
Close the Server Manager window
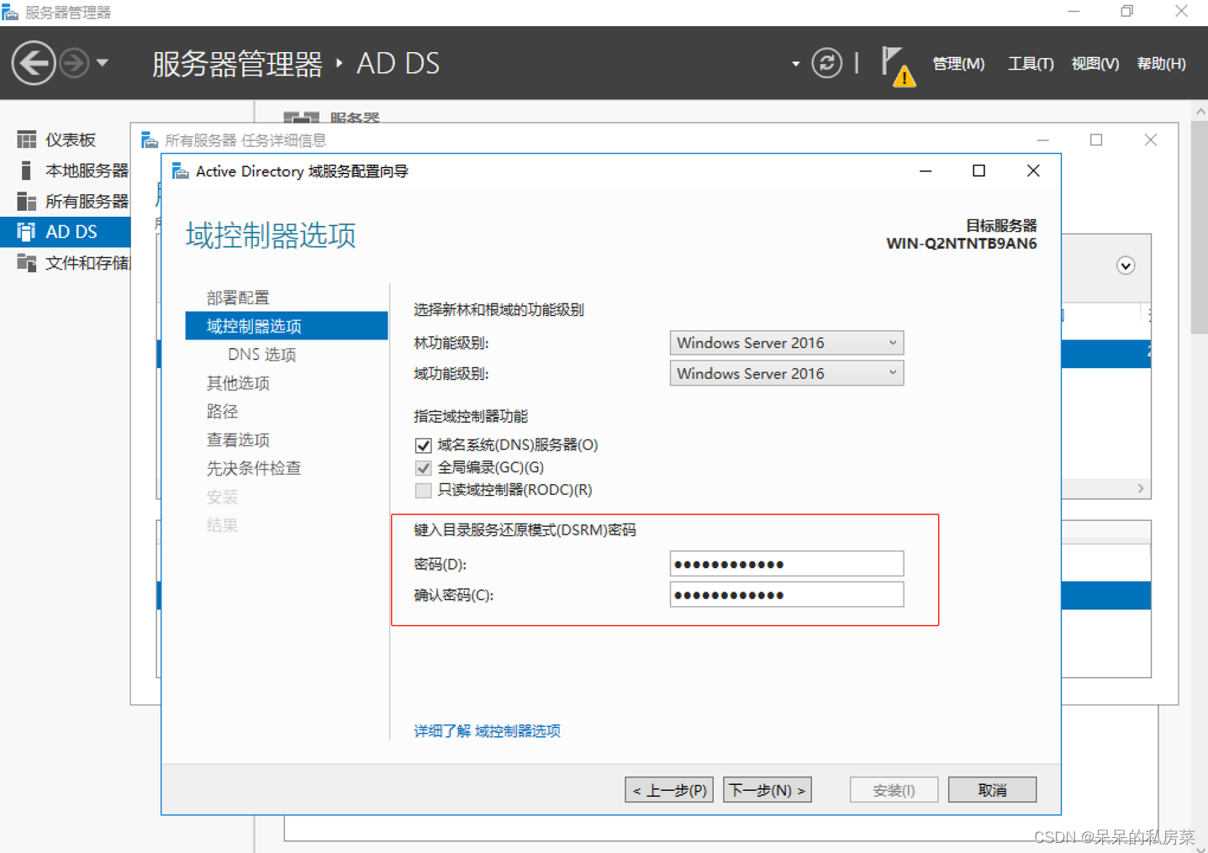pyautogui.click(x=1181, y=12)
